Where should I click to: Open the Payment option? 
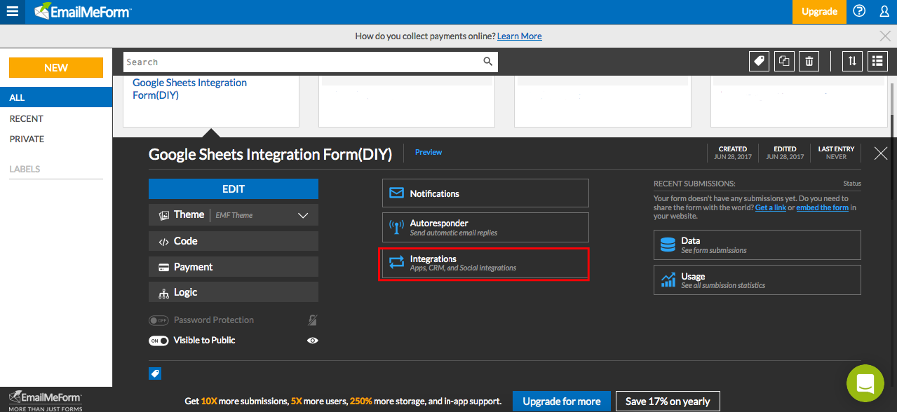(x=234, y=267)
